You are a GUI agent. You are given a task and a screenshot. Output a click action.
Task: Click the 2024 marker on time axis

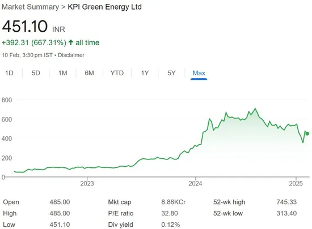(x=195, y=183)
